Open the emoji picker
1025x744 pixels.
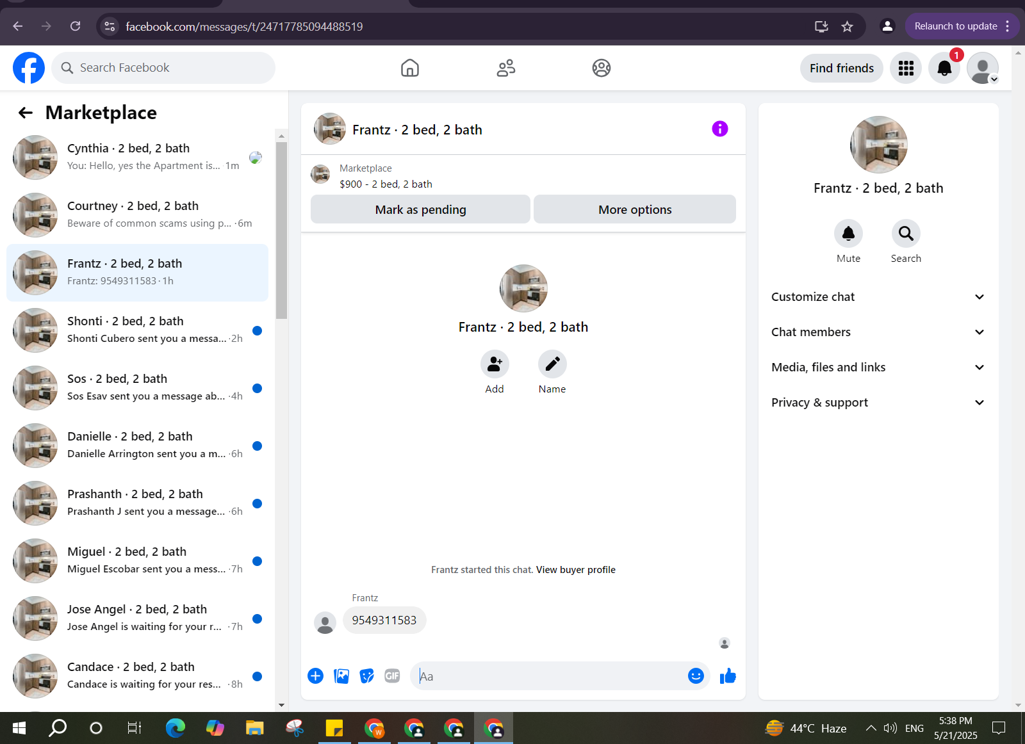pyautogui.click(x=696, y=676)
